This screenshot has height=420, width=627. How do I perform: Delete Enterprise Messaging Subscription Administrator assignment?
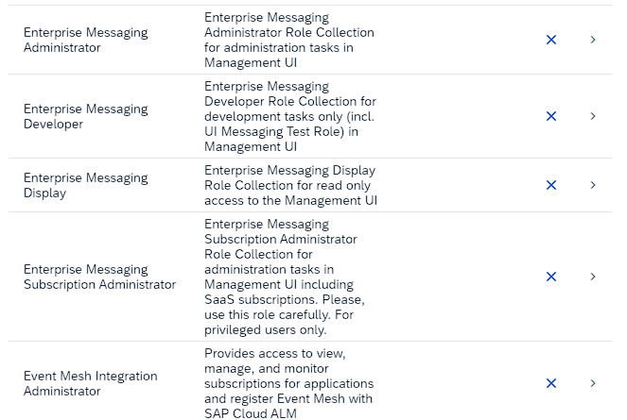551,277
